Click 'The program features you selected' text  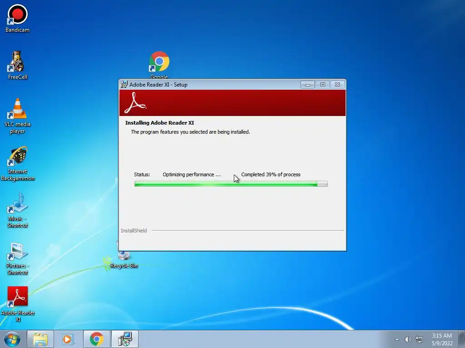pyautogui.click(x=190, y=132)
